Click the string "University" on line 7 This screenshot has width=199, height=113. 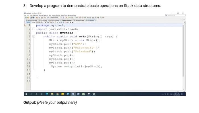click(x=84, y=48)
